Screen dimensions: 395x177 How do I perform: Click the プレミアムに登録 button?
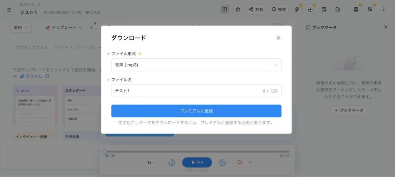click(196, 111)
